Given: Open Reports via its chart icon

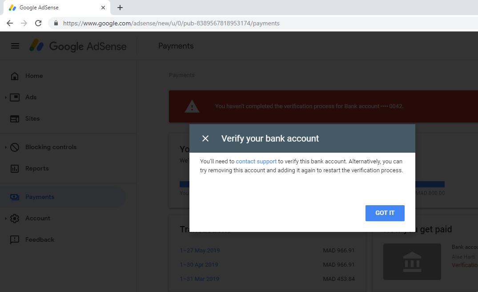Looking at the screenshot, I should [x=15, y=169].
